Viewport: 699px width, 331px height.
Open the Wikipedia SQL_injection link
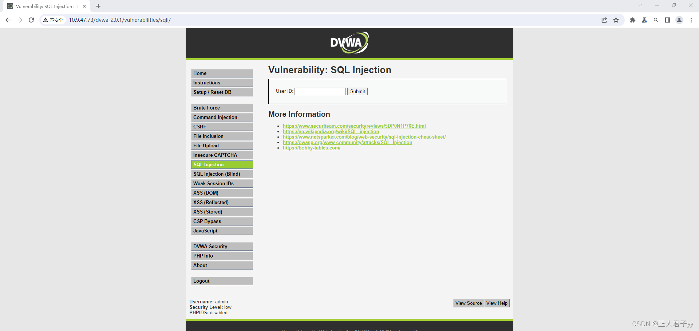[x=331, y=131]
